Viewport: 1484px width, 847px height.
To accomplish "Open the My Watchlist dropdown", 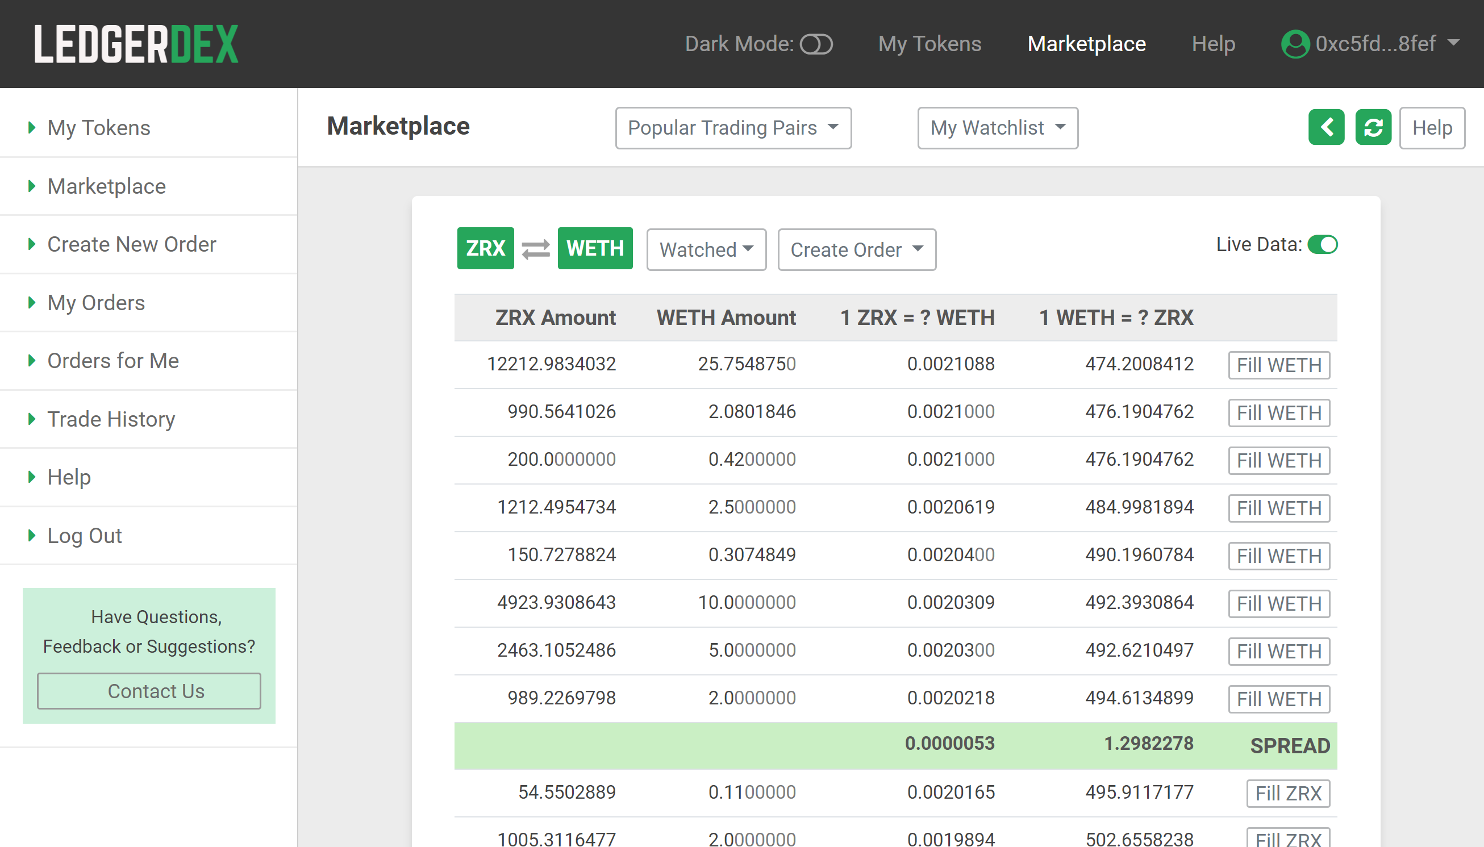I will [x=998, y=127].
